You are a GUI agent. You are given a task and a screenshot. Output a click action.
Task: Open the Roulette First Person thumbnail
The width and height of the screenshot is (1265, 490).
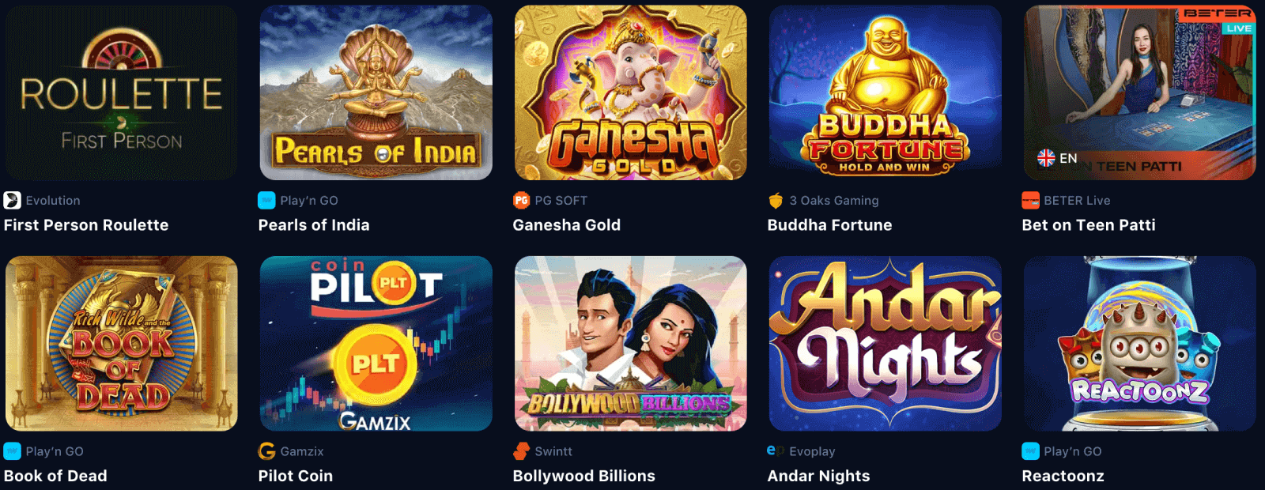[122, 92]
